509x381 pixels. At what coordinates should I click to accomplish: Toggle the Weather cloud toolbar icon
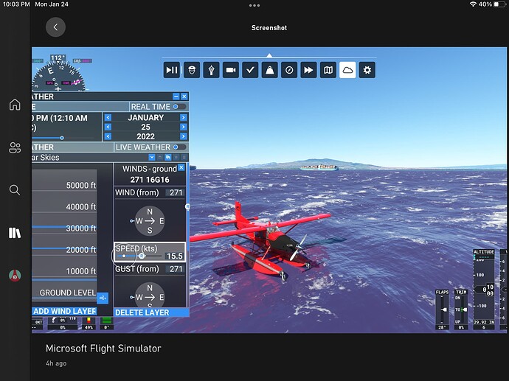(x=347, y=70)
